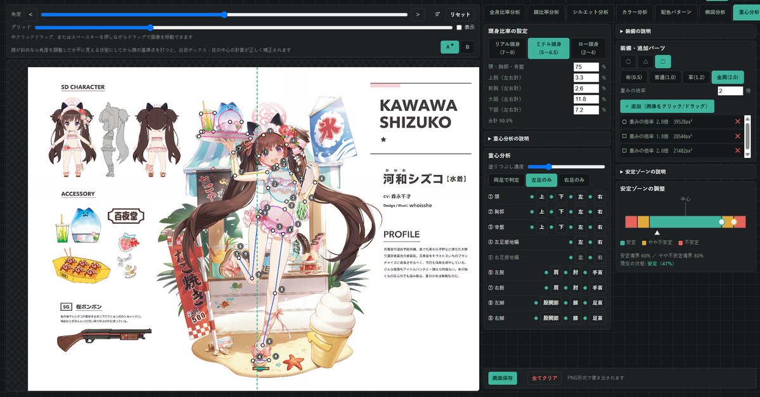Click the 足首 button for ⑧左脚
This screenshot has height=397, width=760.
coord(598,303)
